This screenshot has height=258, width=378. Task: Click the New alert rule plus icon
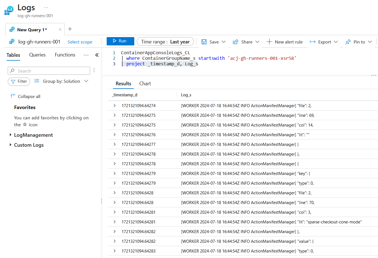tap(269, 42)
